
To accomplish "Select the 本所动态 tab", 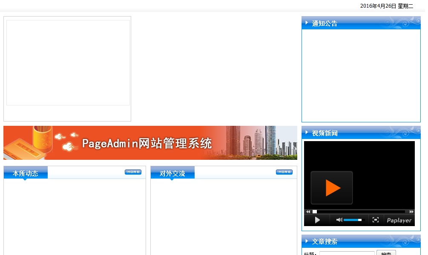I will [x=26, y=173].
